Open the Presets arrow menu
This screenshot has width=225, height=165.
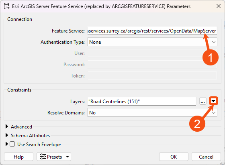(x=67, y=157)
